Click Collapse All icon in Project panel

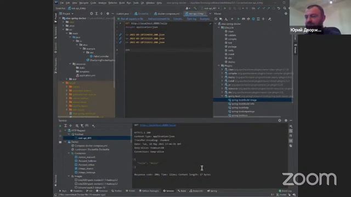point(101,14)
